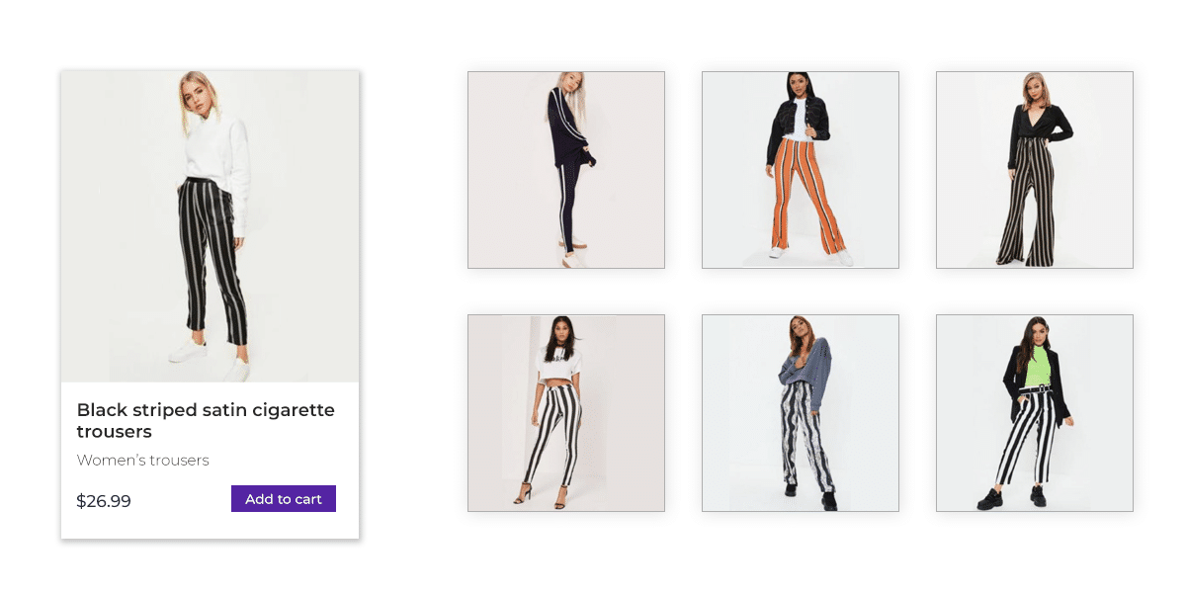The image size is (1186, 593).
Task: Click the Add to cart button
Action: [284, 499]
